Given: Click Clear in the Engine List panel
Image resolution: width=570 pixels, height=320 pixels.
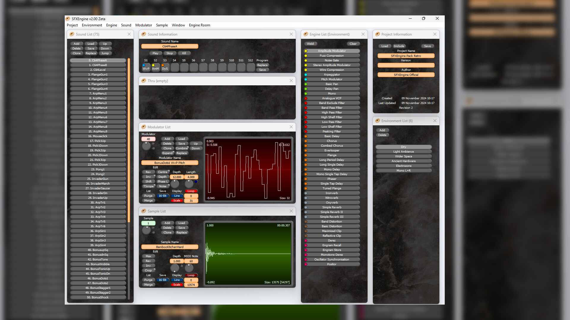Looking at the screenshot, I should point(353,44).
